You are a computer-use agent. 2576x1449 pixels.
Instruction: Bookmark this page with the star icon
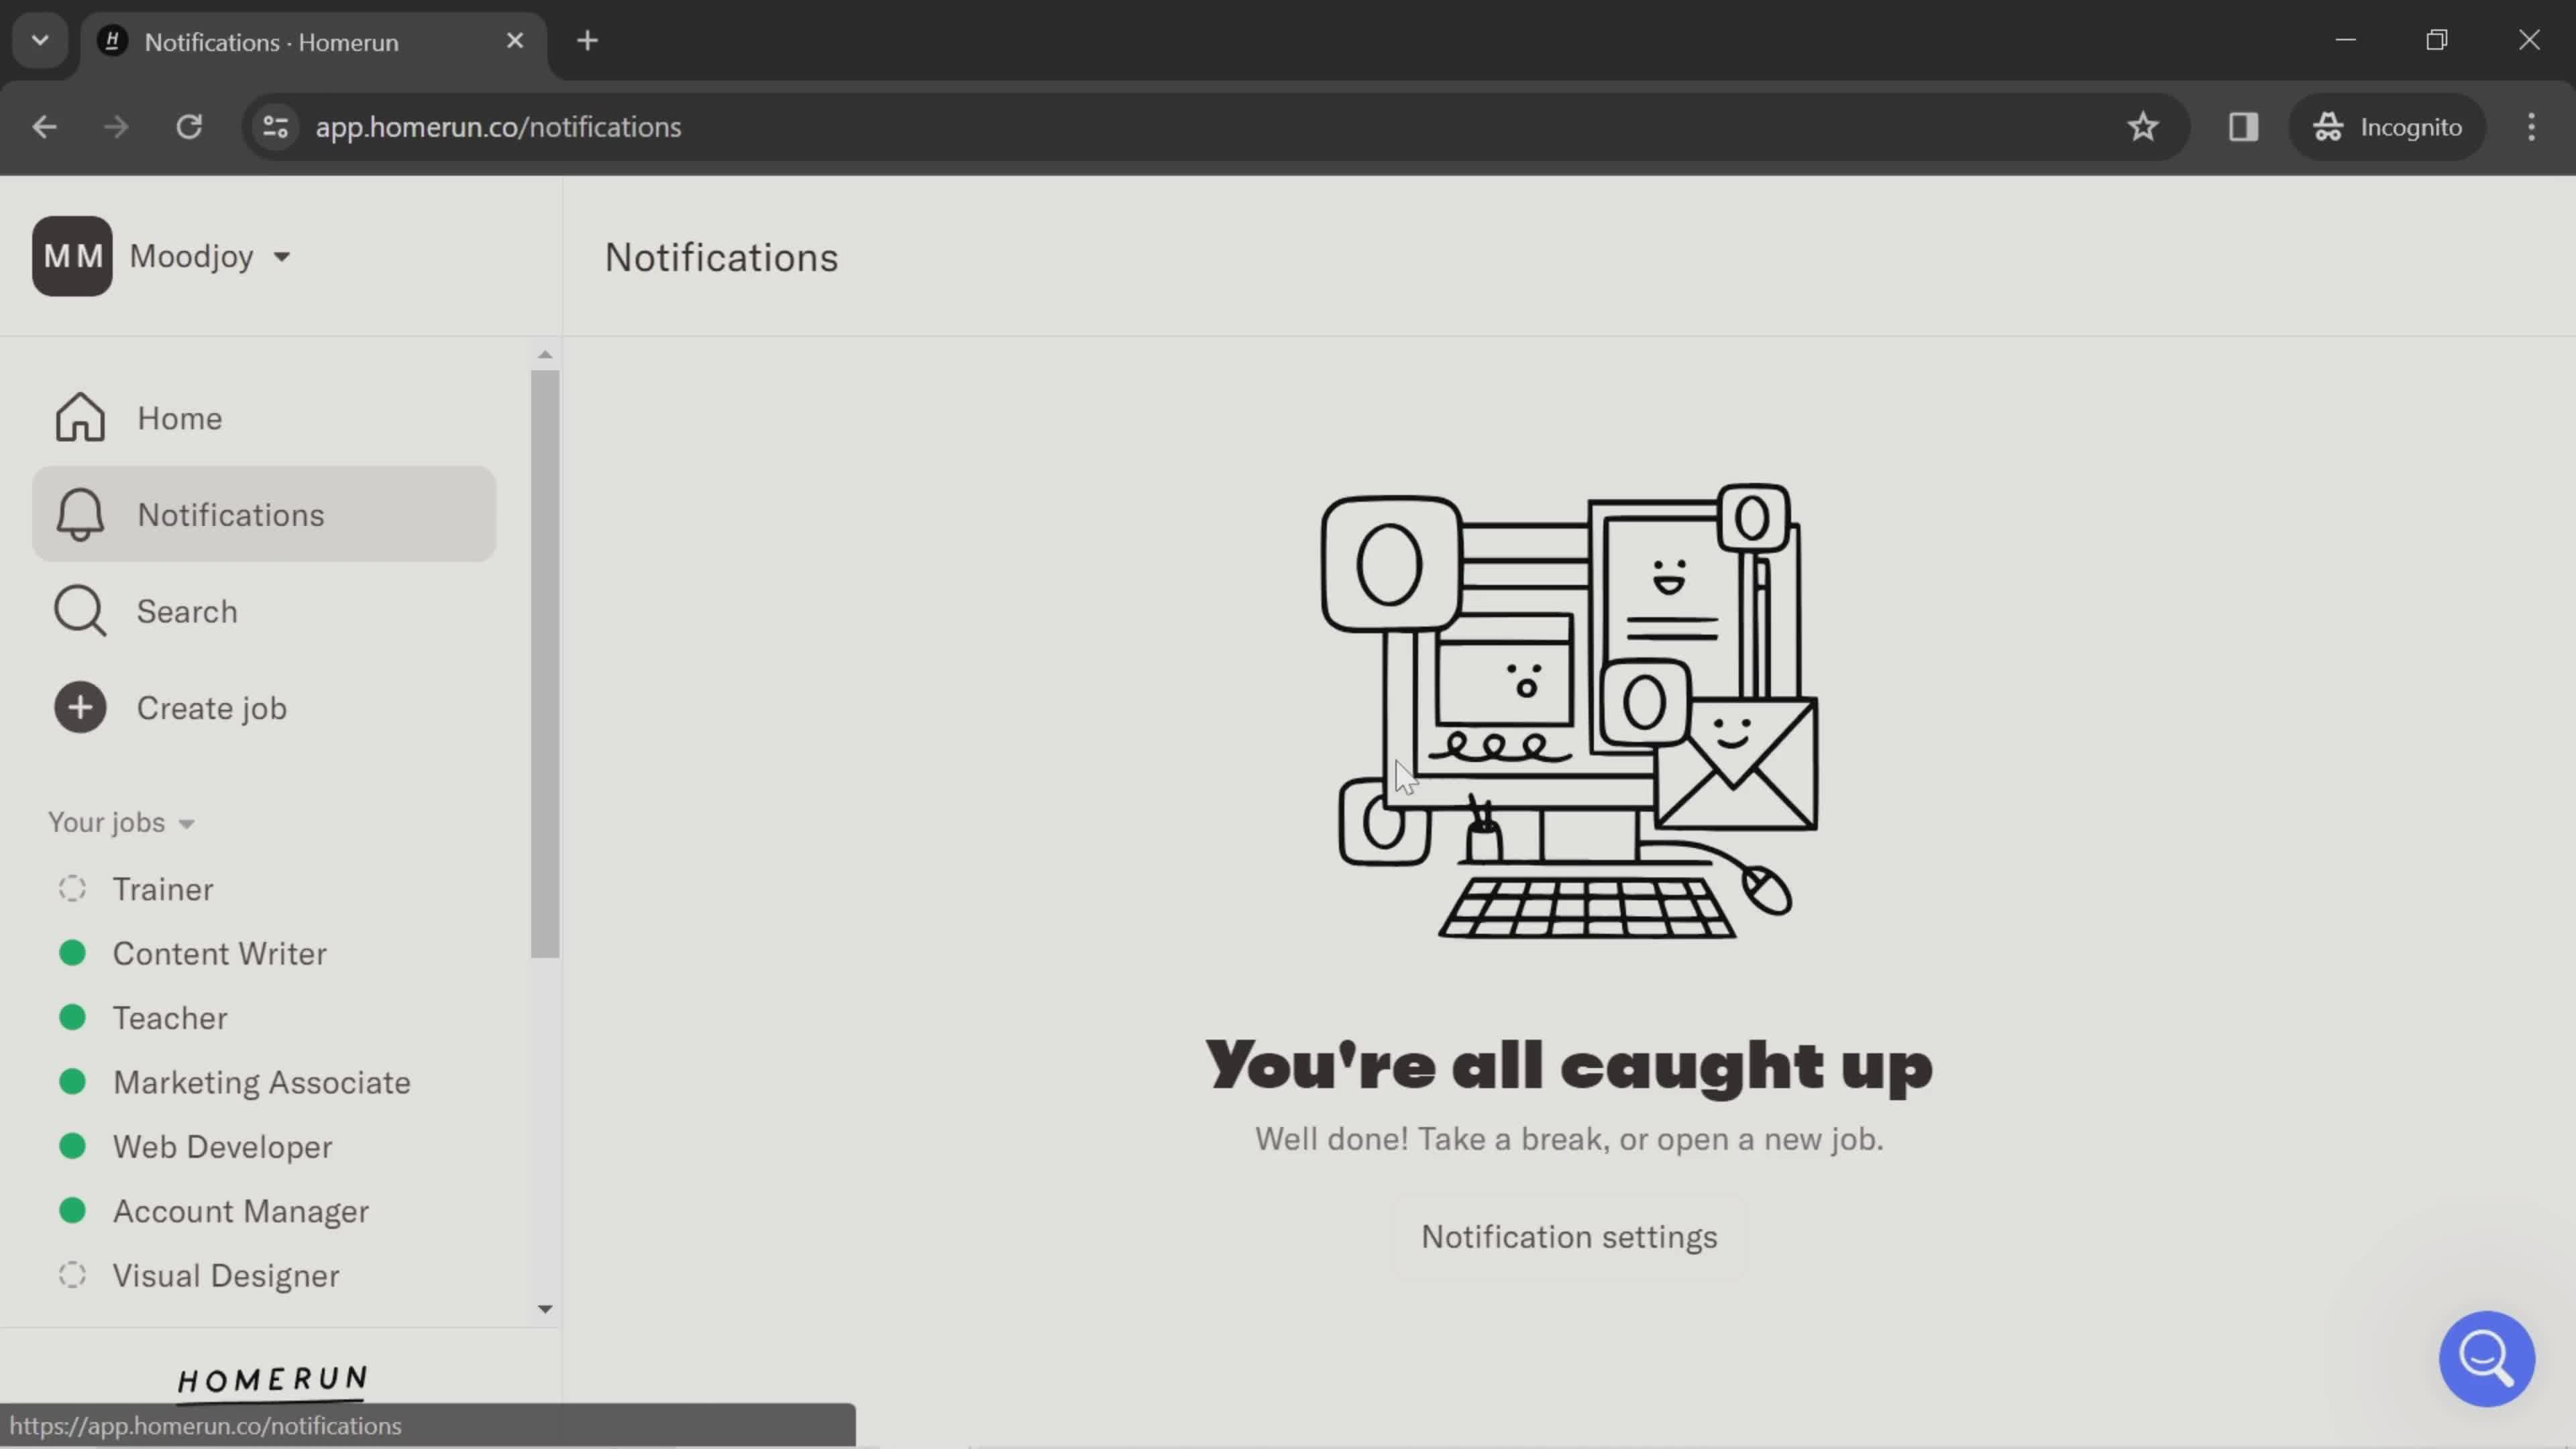coord(2142,127)
